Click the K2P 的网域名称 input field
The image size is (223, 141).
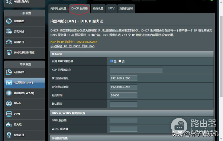136,70
